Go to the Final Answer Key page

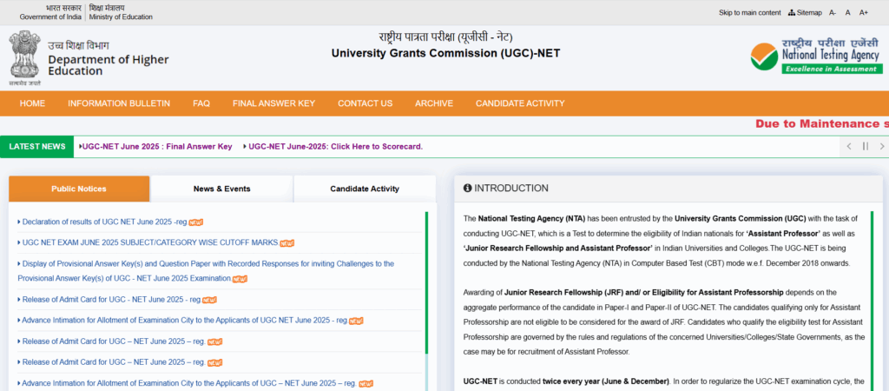click(x=273, y=103)
